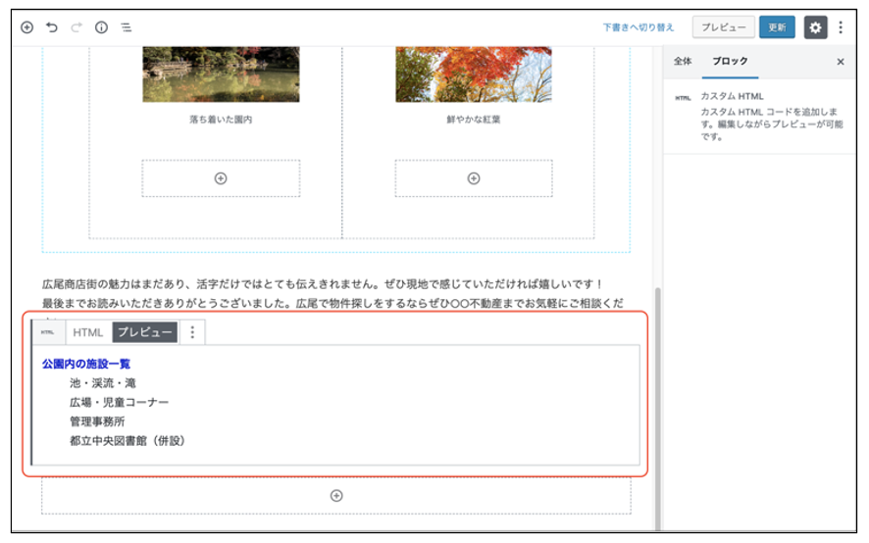Add block under 落ち着いた園内 image

point(221,178)
